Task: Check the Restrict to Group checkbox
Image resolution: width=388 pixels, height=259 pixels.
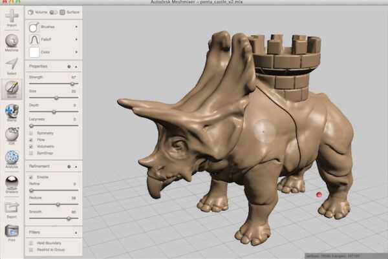Action: click(x=31, y=250)
